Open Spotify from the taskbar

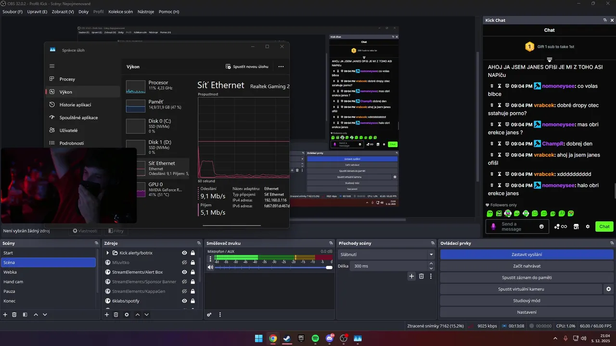315,338
